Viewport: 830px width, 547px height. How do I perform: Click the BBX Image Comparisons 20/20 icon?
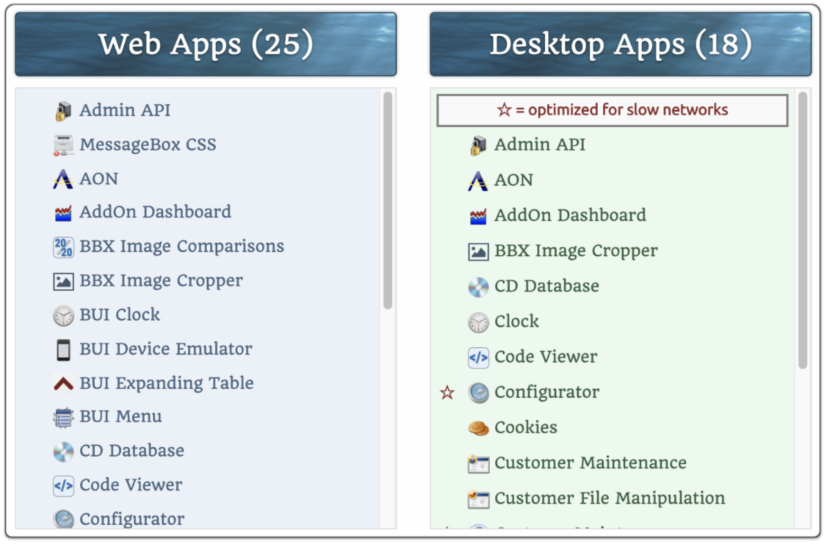click(x=64, y=247)
